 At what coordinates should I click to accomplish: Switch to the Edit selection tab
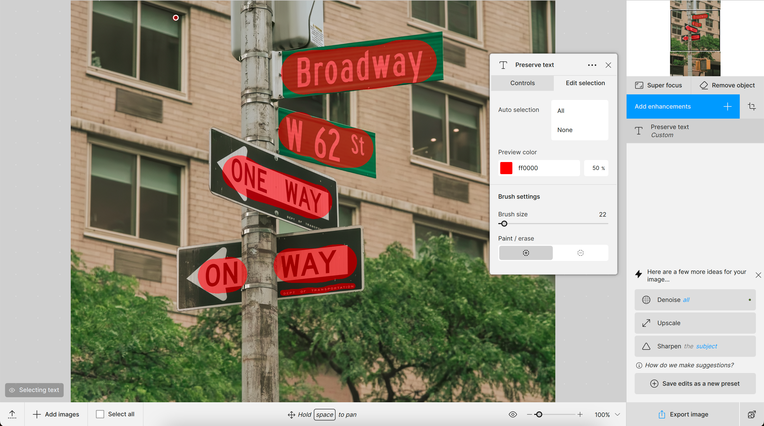[x=585, y=83]
